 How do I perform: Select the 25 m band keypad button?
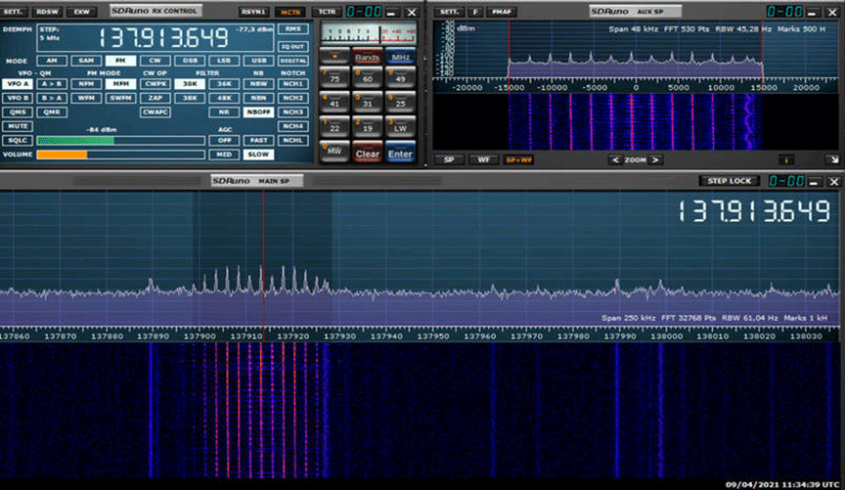400,102
